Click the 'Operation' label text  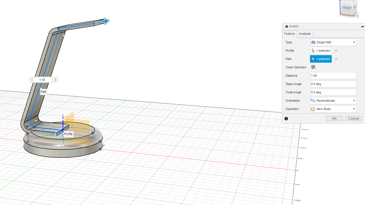[292, 109]
